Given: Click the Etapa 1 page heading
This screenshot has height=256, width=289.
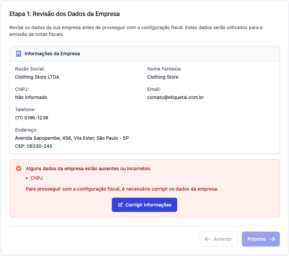Looking at the screenshot, I should [64, 14].
